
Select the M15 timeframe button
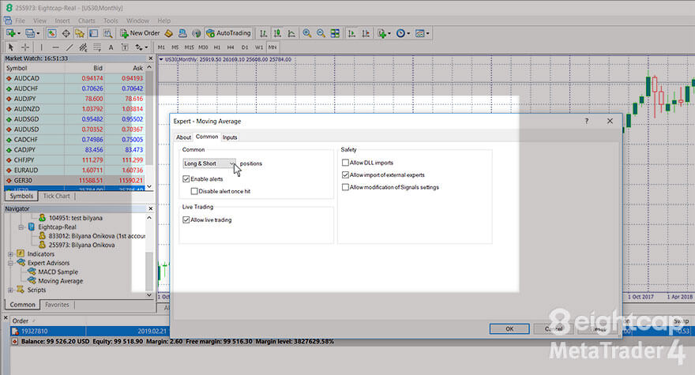click(190, 47)
